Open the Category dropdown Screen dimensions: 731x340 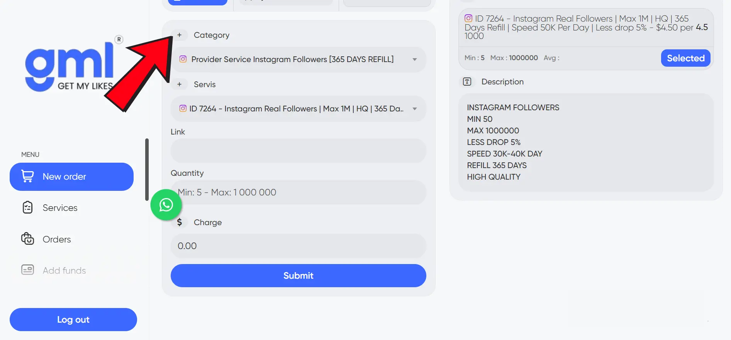click(299, 59)
